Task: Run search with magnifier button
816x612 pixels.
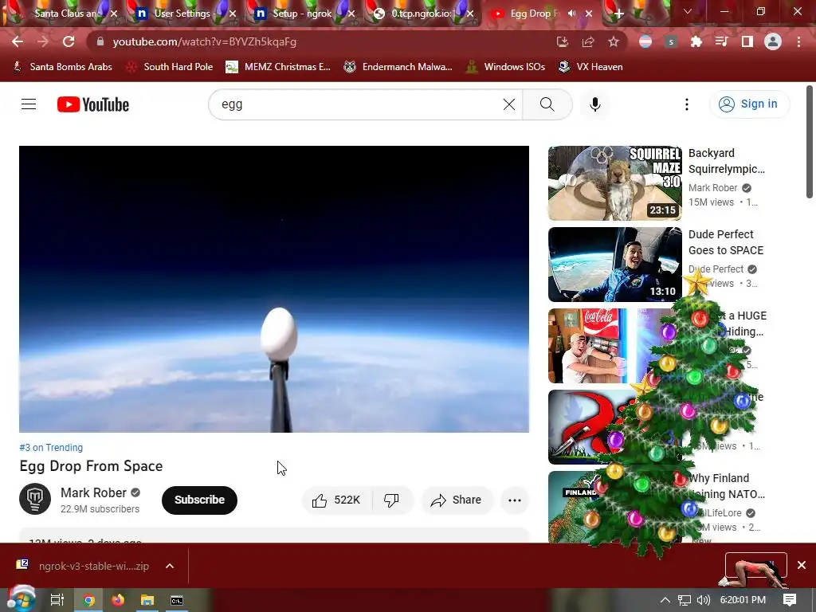Action: tap(547, 104)
